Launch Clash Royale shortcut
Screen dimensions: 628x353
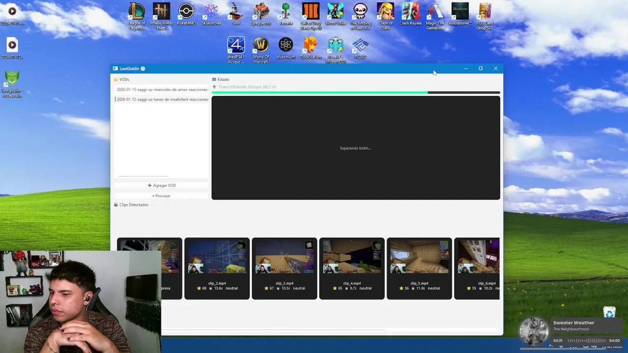click(x=410, y=14)
